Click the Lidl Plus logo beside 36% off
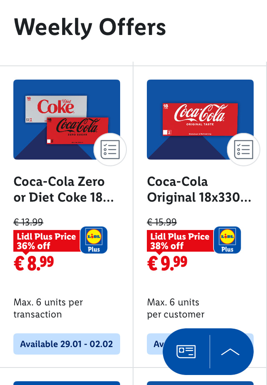 coord(94,240)
